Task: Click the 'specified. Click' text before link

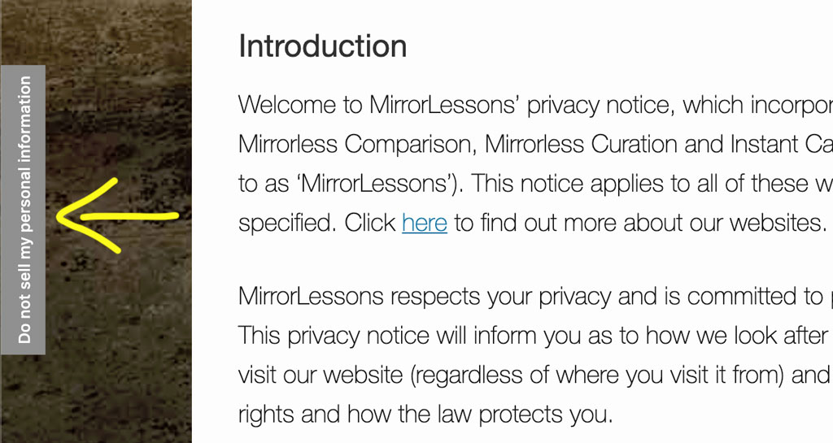Action: point(317,223)
